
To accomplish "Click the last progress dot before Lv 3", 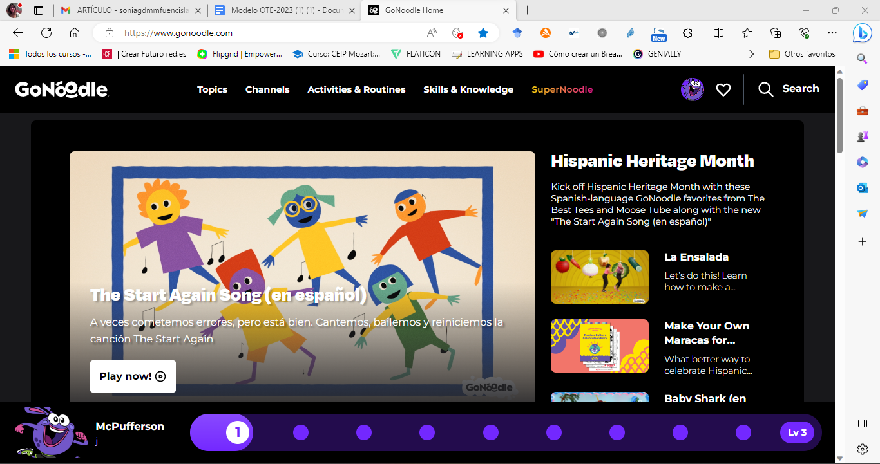I will click(743, 432).
